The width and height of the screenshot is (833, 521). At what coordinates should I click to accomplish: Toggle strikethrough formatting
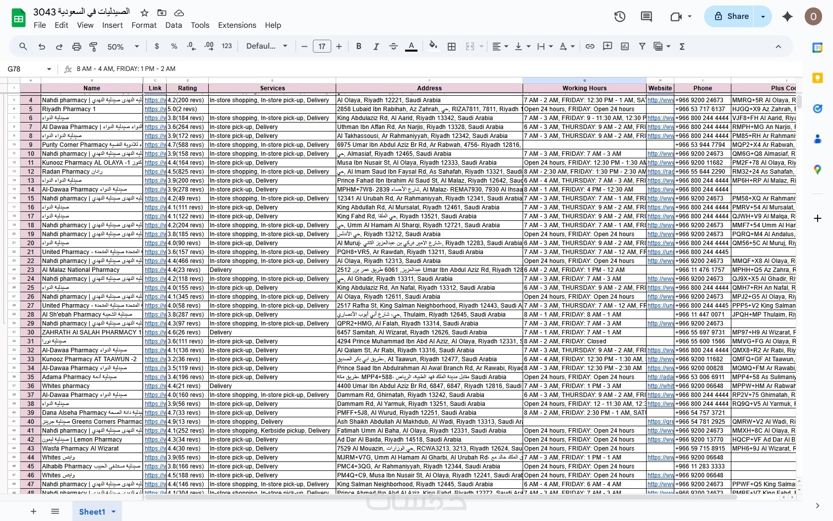tap(394, 46)
